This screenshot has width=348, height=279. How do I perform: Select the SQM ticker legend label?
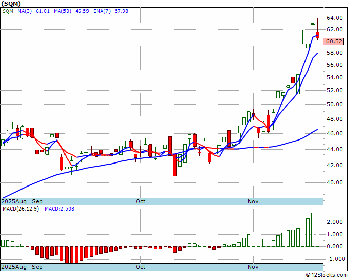click(8, 11)
